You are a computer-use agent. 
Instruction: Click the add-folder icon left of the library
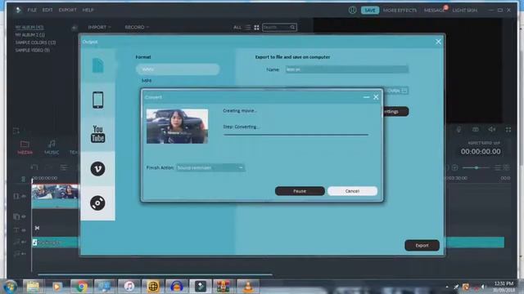pos(16,131)
